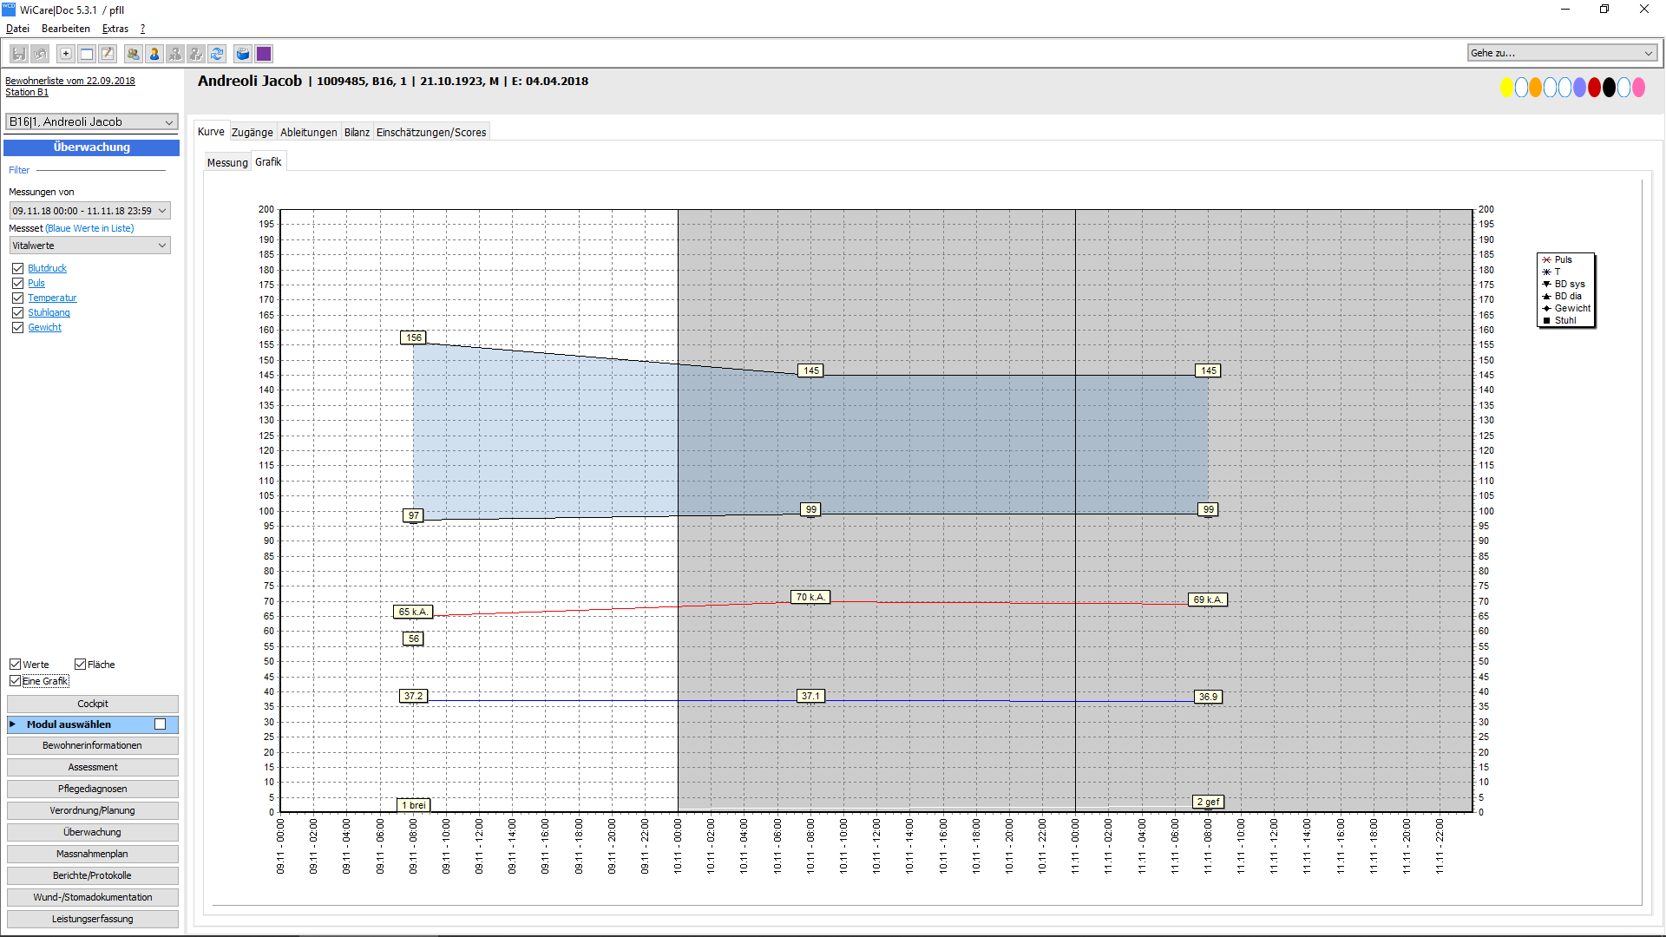Open the resident selector B16|1, Andreoli Jacob
This screenshot has height=937, width=1666.
(91, 122)
